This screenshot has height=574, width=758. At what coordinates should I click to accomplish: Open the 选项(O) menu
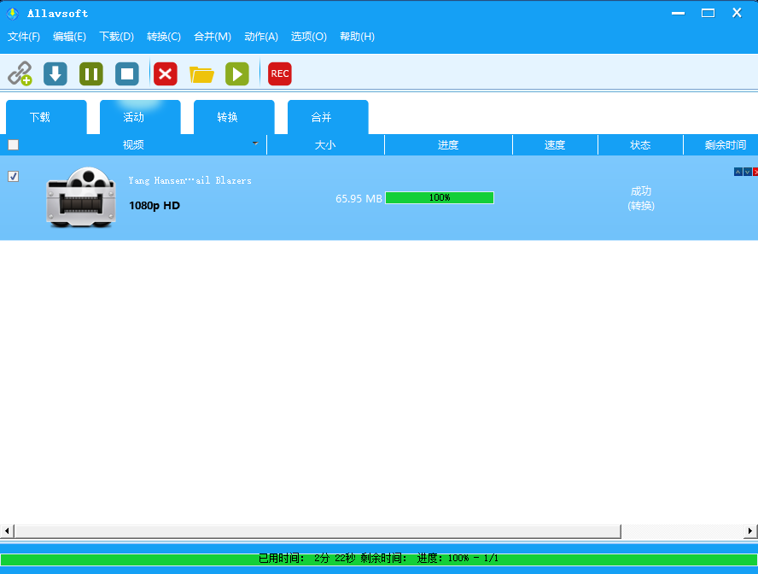tap(308, 37)
